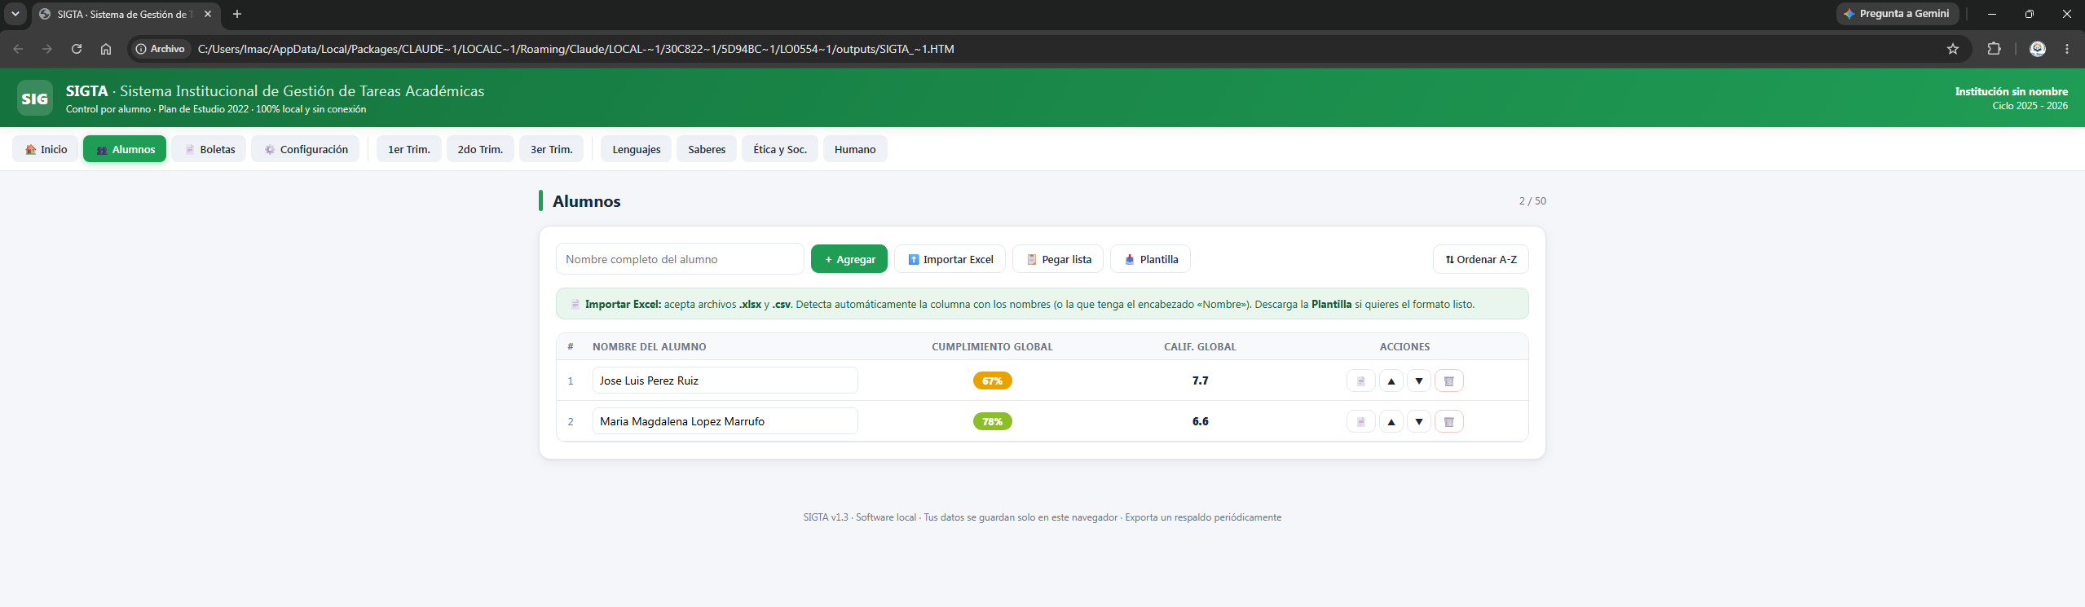Click the 7.7 global grade

click(x=1200, y=380)
